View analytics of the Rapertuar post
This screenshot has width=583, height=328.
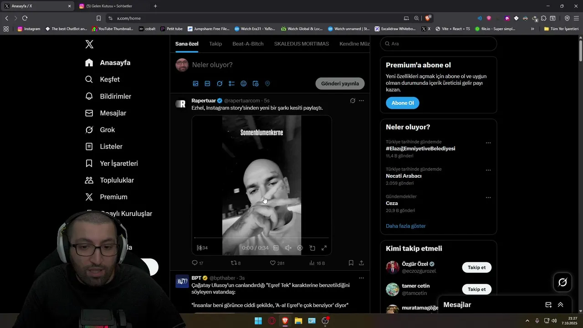pos(317,263)
